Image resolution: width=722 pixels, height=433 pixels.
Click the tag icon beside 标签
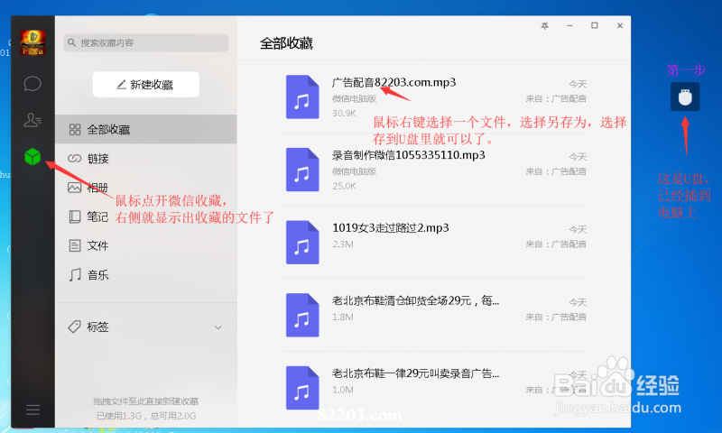74,327
